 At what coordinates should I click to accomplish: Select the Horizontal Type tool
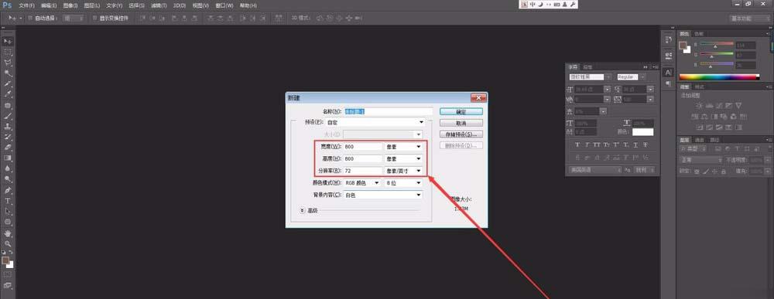(x=8, y=201)
